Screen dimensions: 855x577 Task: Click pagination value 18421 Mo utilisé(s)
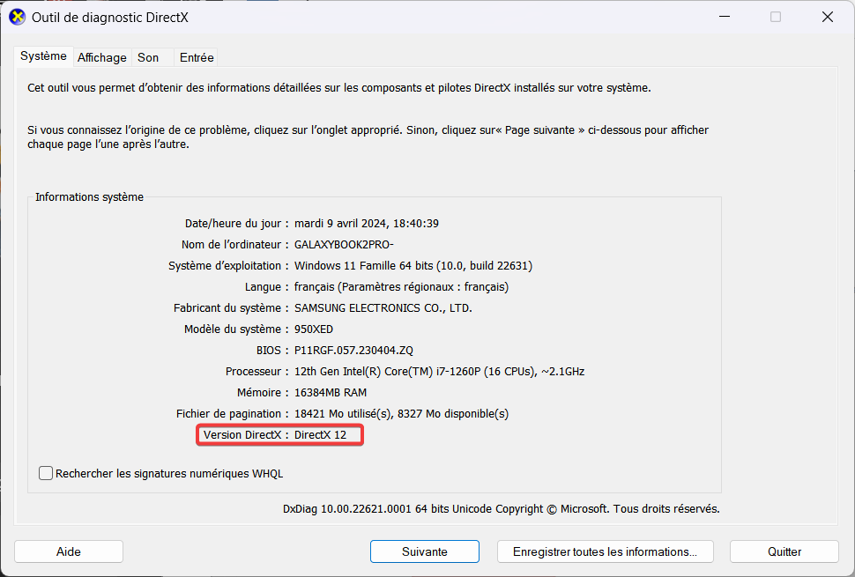pyautogui.click(x=401, y=414)
